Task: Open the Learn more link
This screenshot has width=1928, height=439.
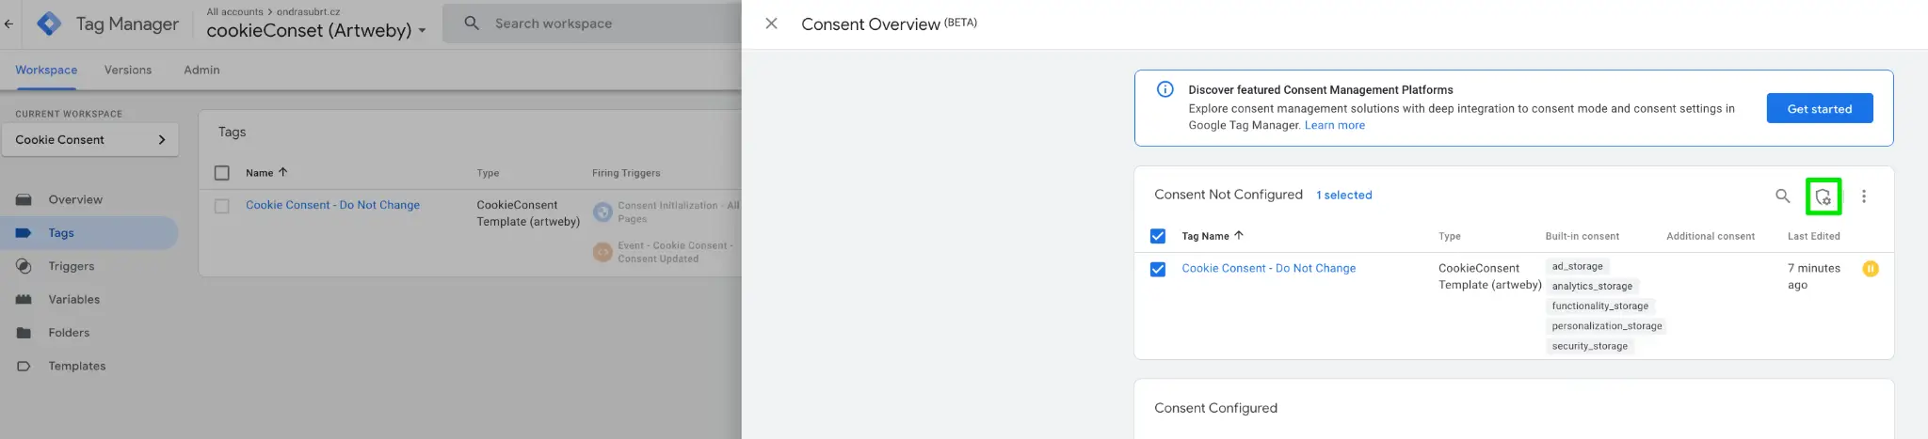Action: click(1334, 125)
